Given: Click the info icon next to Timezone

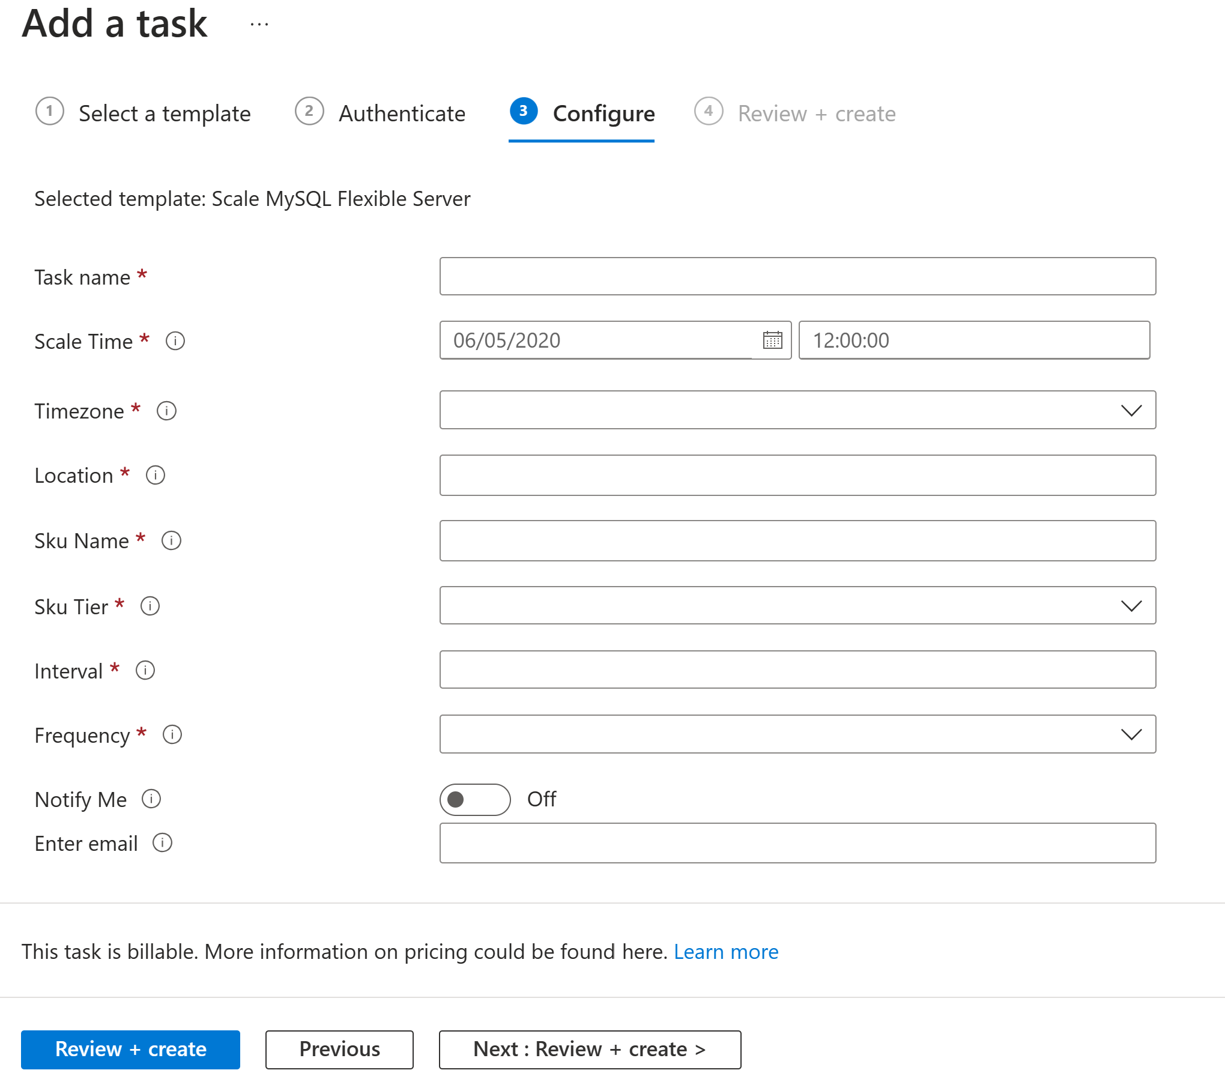Looking at the screenshot, I should click(167, 411).
